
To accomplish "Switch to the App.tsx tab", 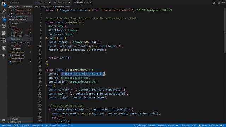I will (43, 2).
